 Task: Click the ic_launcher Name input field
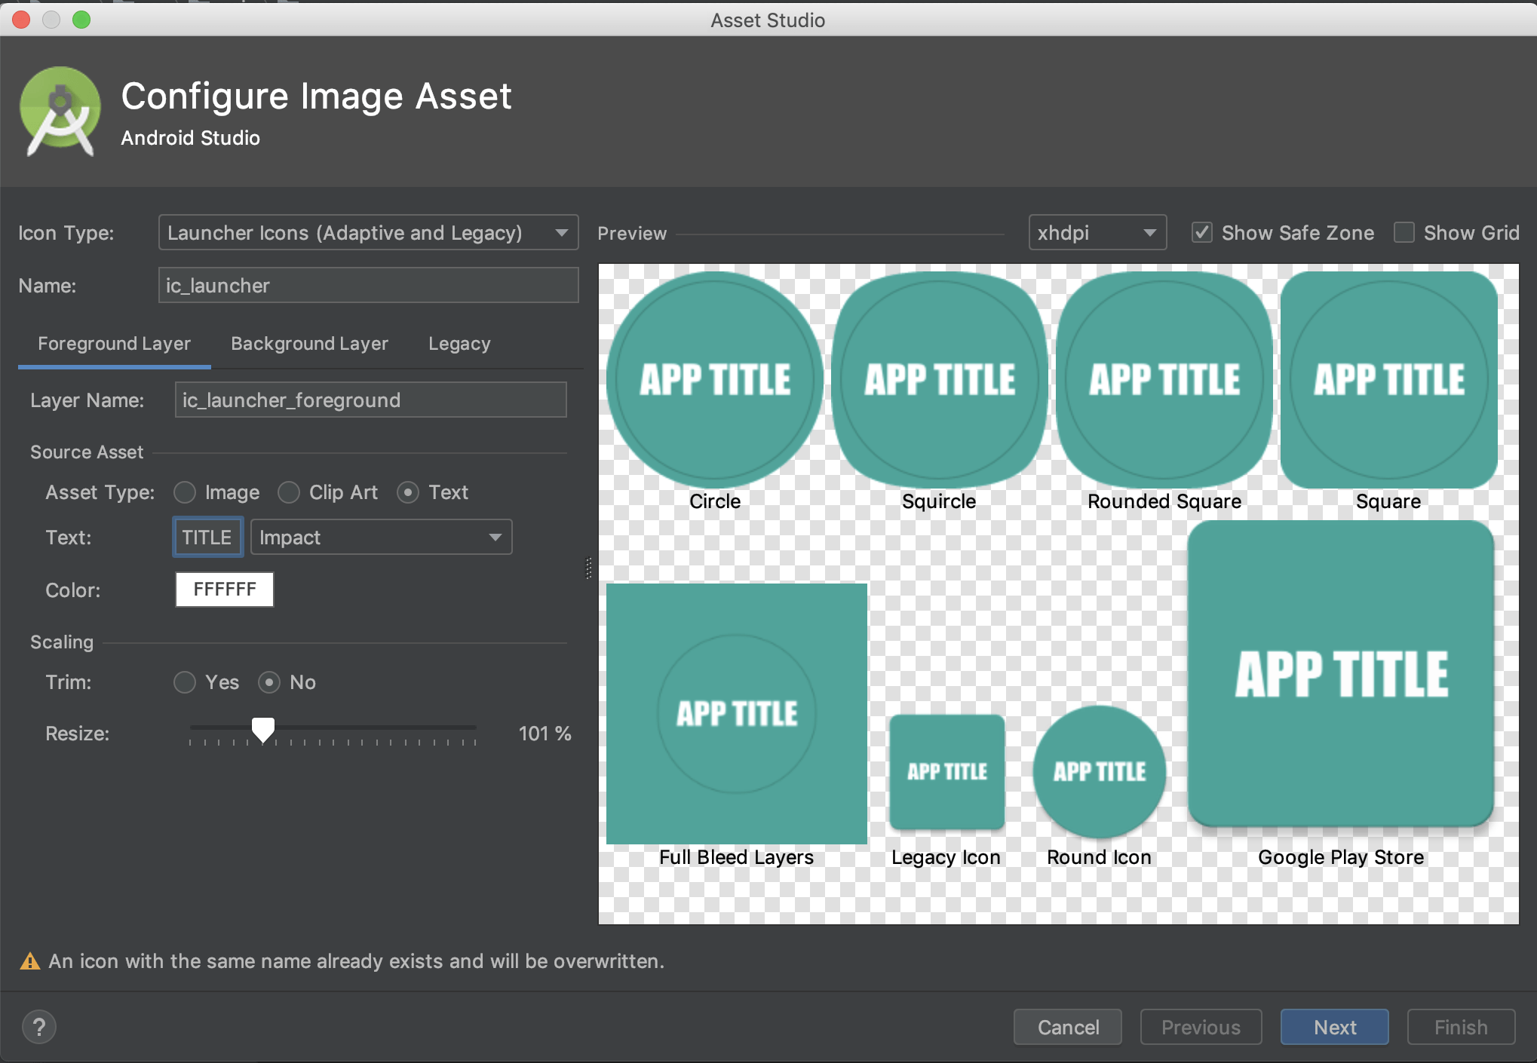point(368,285)
